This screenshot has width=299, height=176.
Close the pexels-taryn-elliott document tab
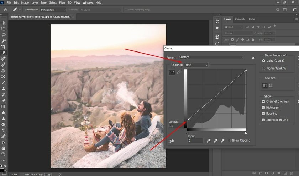pyautogui.click(x=73, y=17)
